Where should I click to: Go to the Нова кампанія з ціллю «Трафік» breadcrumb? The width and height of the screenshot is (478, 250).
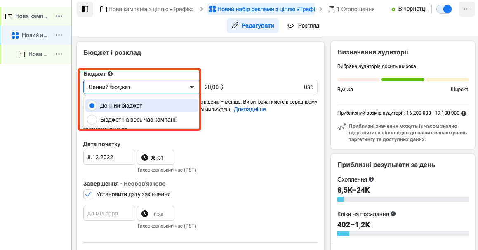(x=147, y=9)
